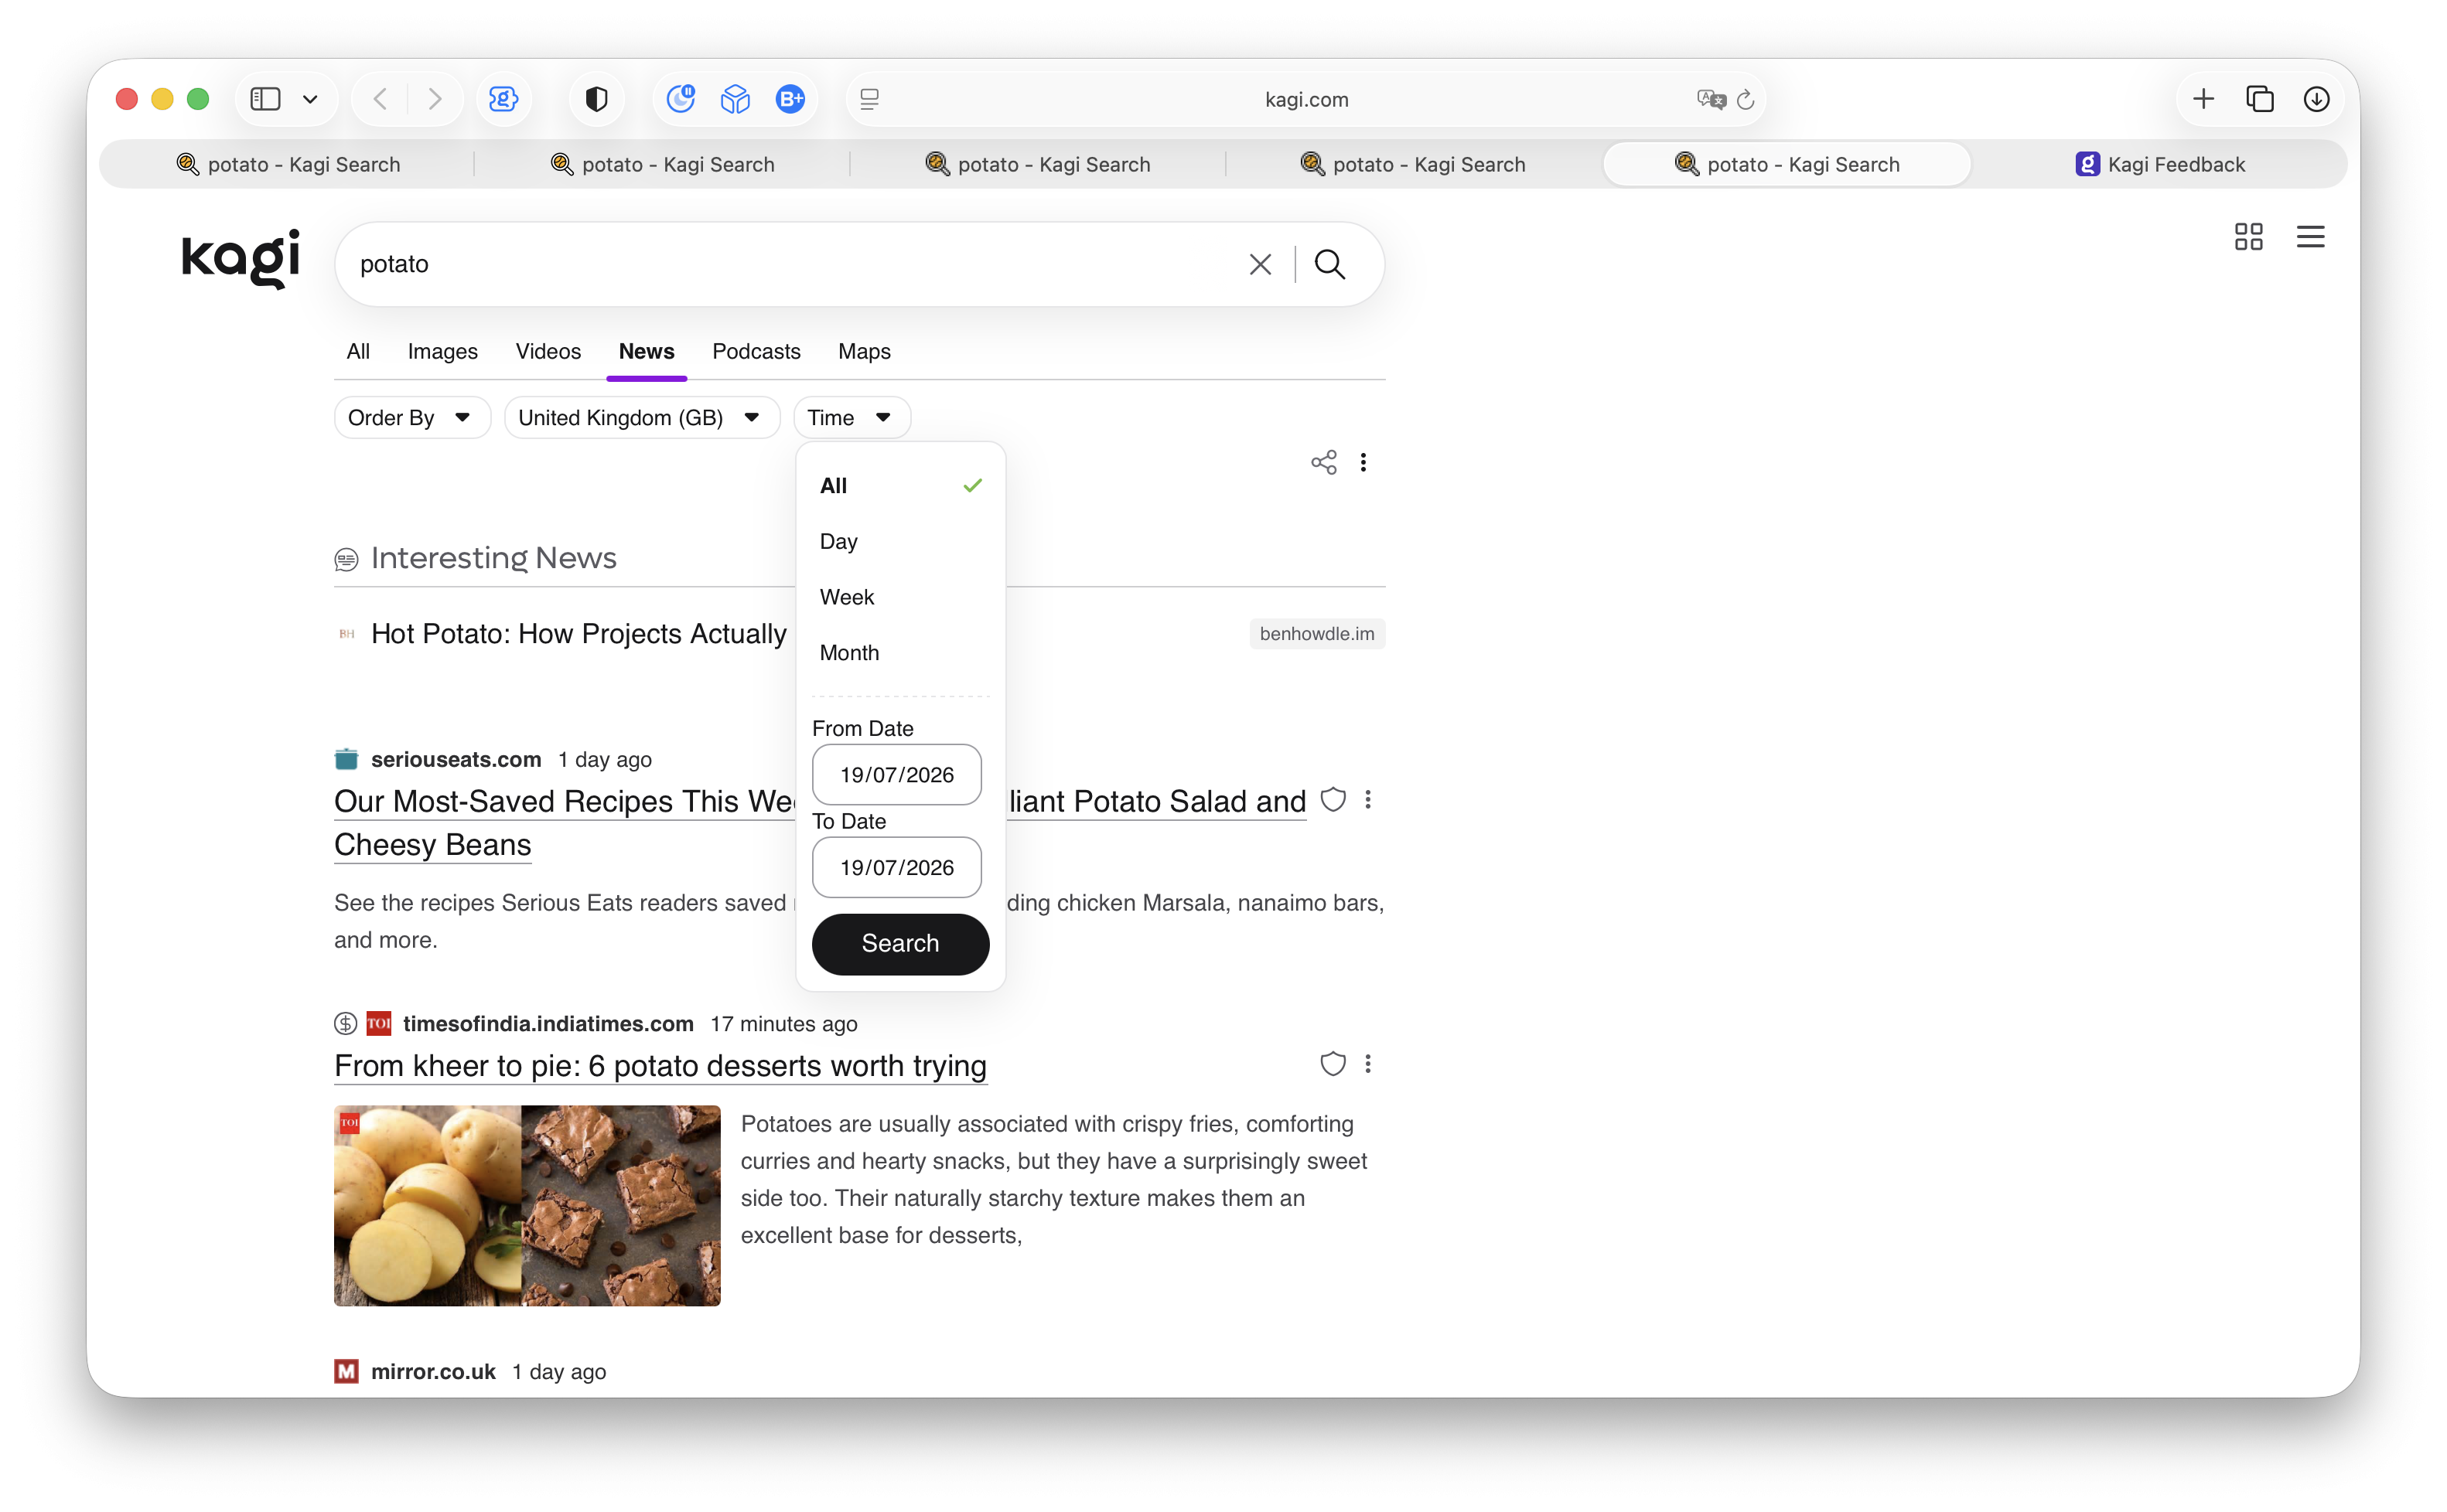The image size is (2447, 1512).
Task: Click the Kagi logo
Action: click(x=240, y=259)
